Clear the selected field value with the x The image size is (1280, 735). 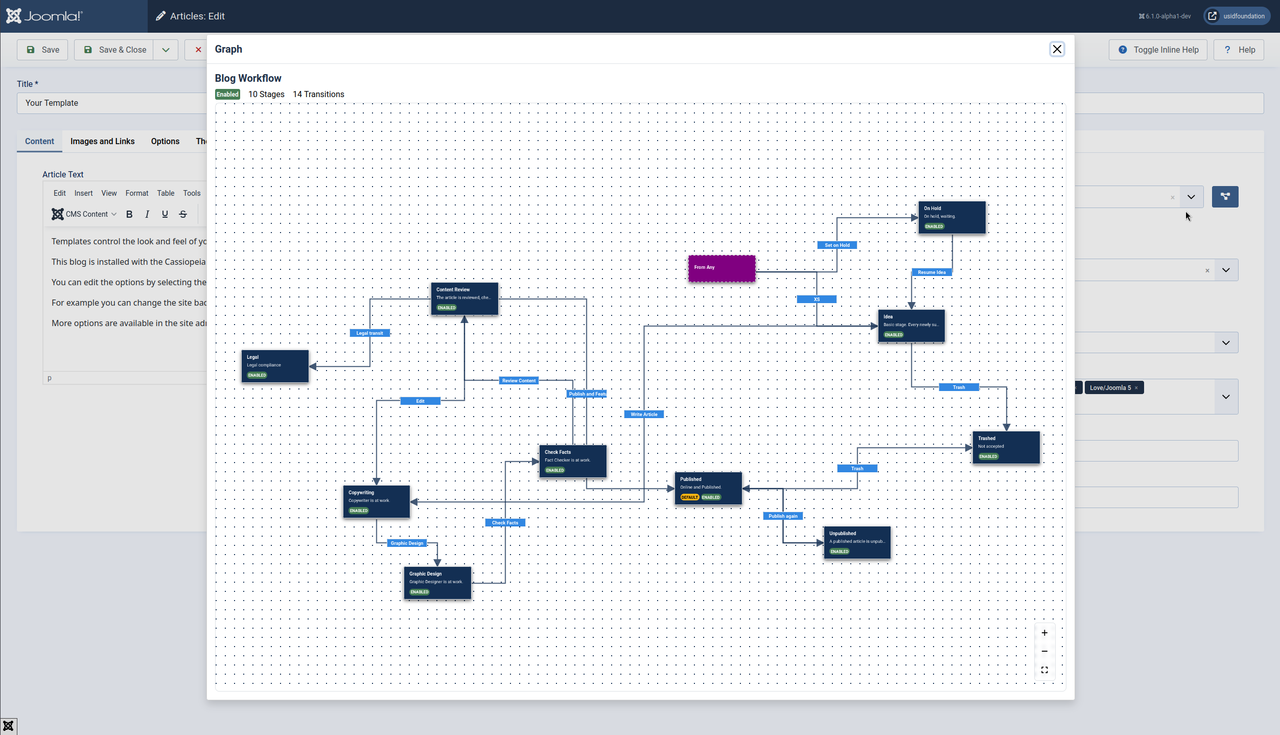click(1173, 197)
